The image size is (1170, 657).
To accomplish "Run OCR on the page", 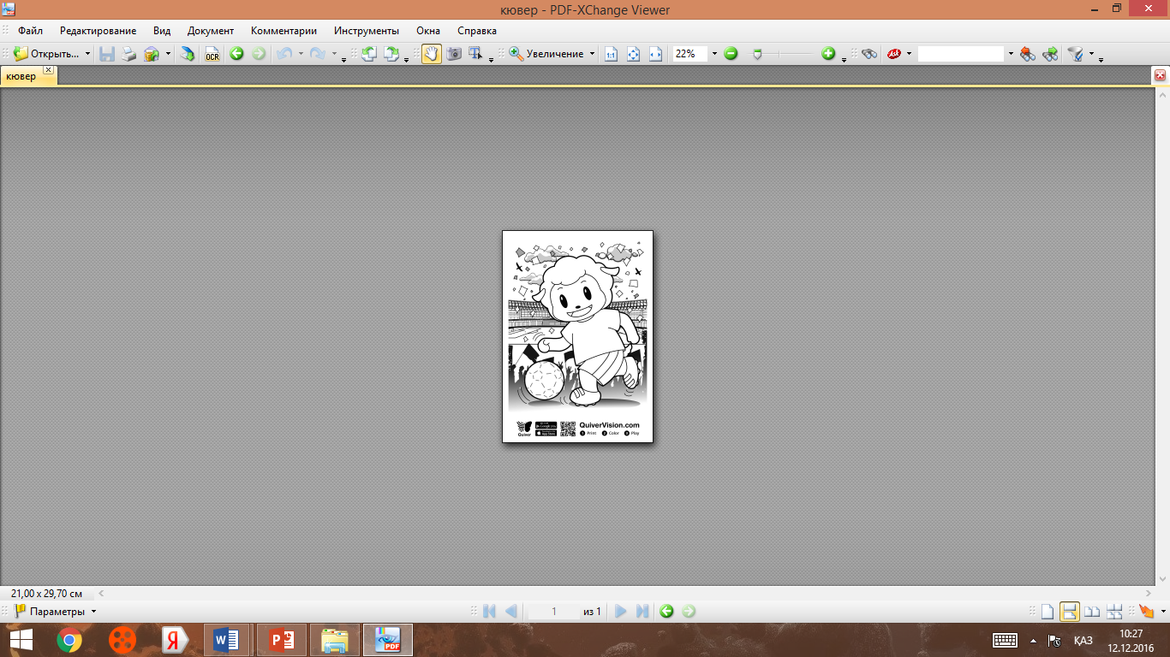I will pos(212,54).
